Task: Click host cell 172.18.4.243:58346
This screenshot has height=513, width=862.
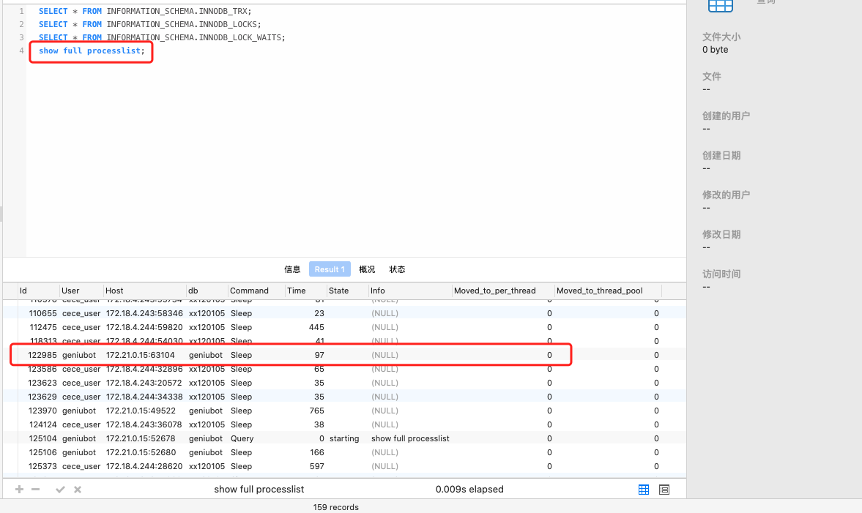Action: [x=144, y=313]
